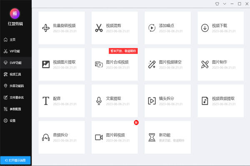Click the shirt skin icon in title bar

217,3
